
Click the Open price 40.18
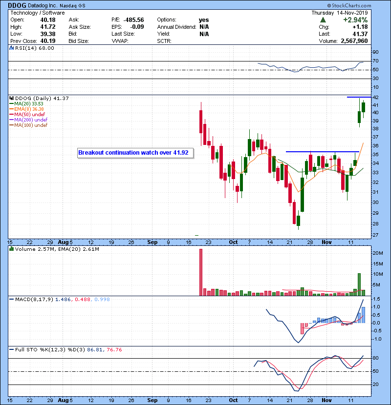tap(48, 20)
